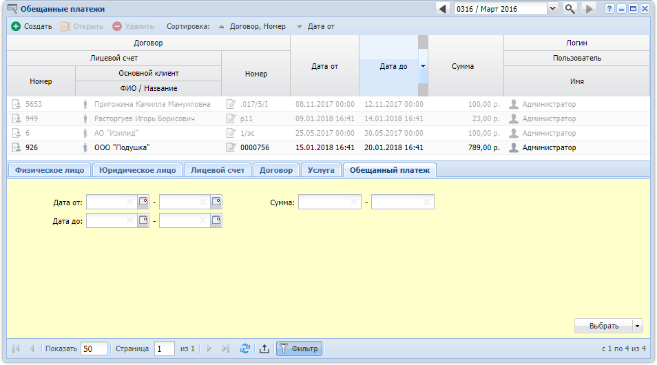Image resolution: width=657 pixels, height=365 pixels.
Task: Click the export upload icon
Action: pos(264,348)
